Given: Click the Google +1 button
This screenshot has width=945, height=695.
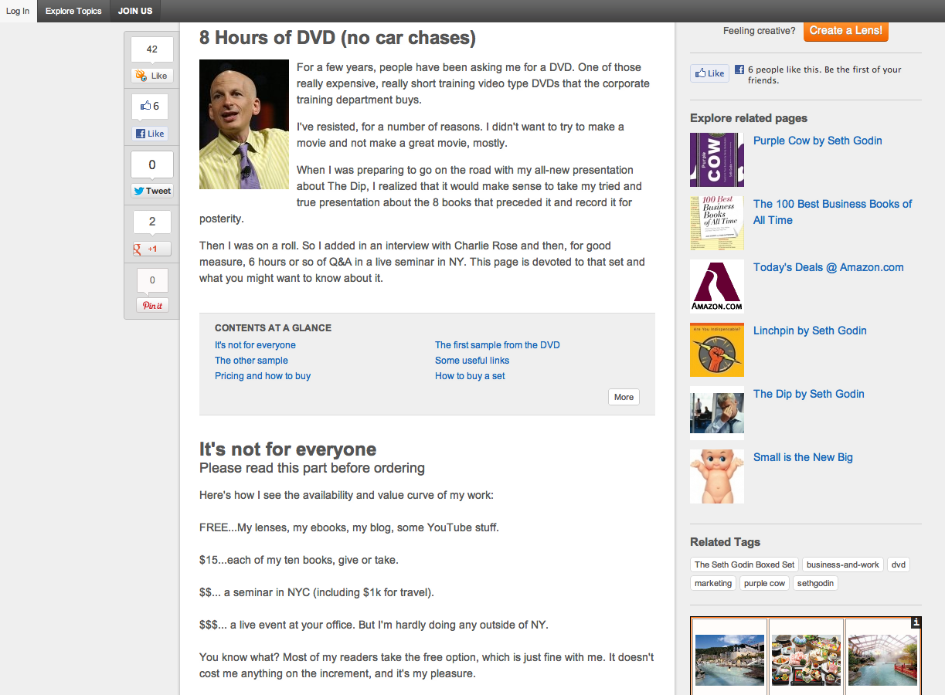Looking at the screenshot, I should pos(152,249).
